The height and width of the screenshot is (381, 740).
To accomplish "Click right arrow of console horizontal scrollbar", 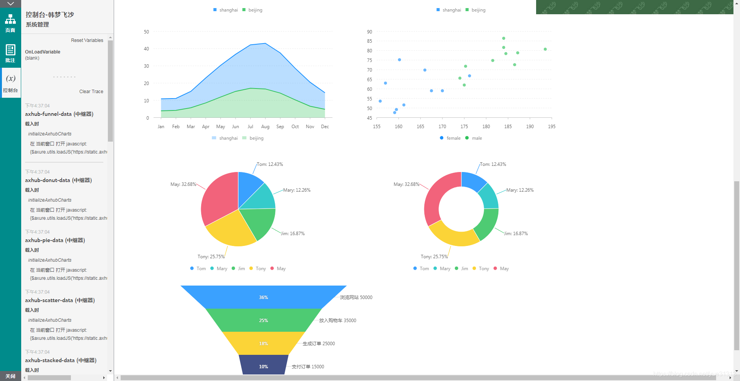I will [x=104, y=378].
